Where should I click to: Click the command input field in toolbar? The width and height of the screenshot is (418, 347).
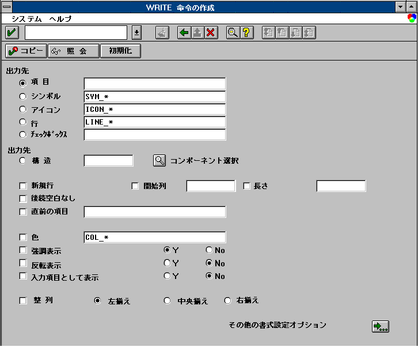[76, 33]
